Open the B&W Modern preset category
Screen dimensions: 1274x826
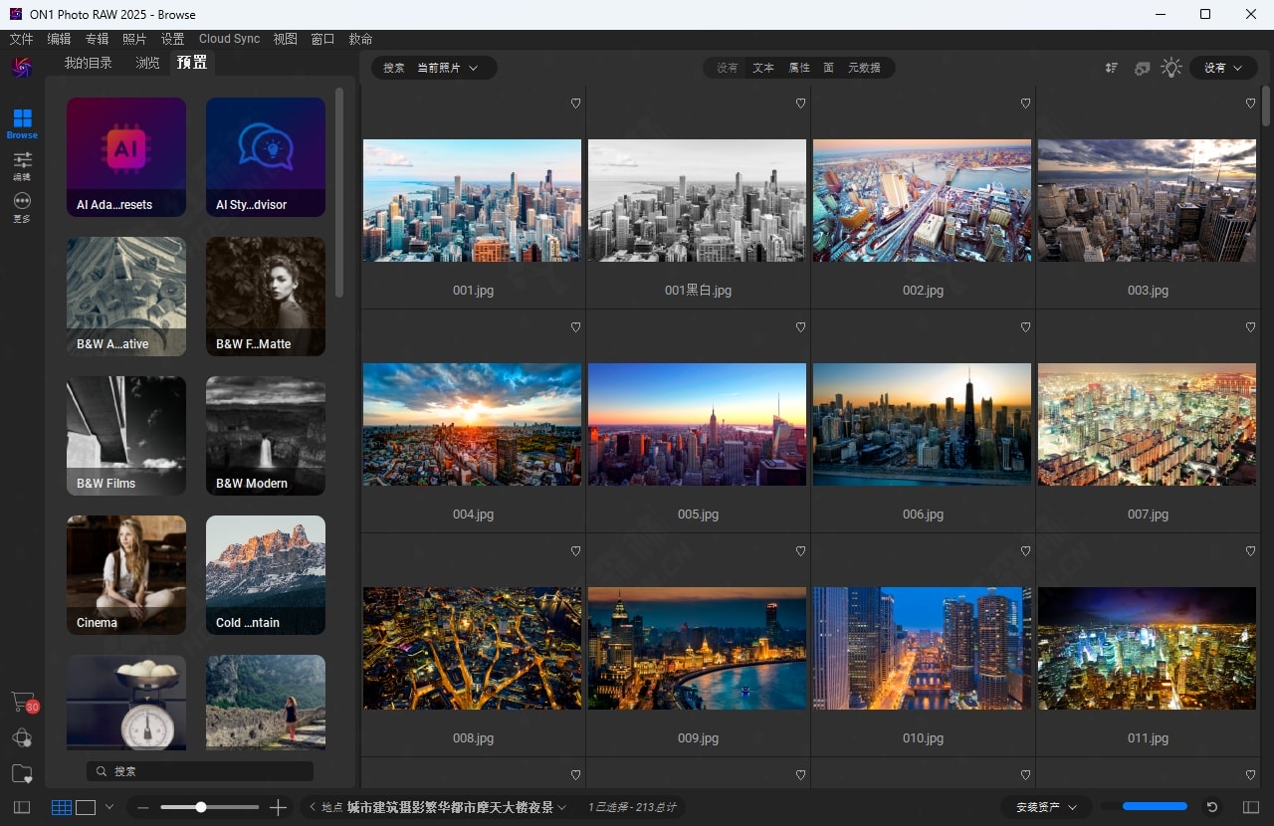266,435
